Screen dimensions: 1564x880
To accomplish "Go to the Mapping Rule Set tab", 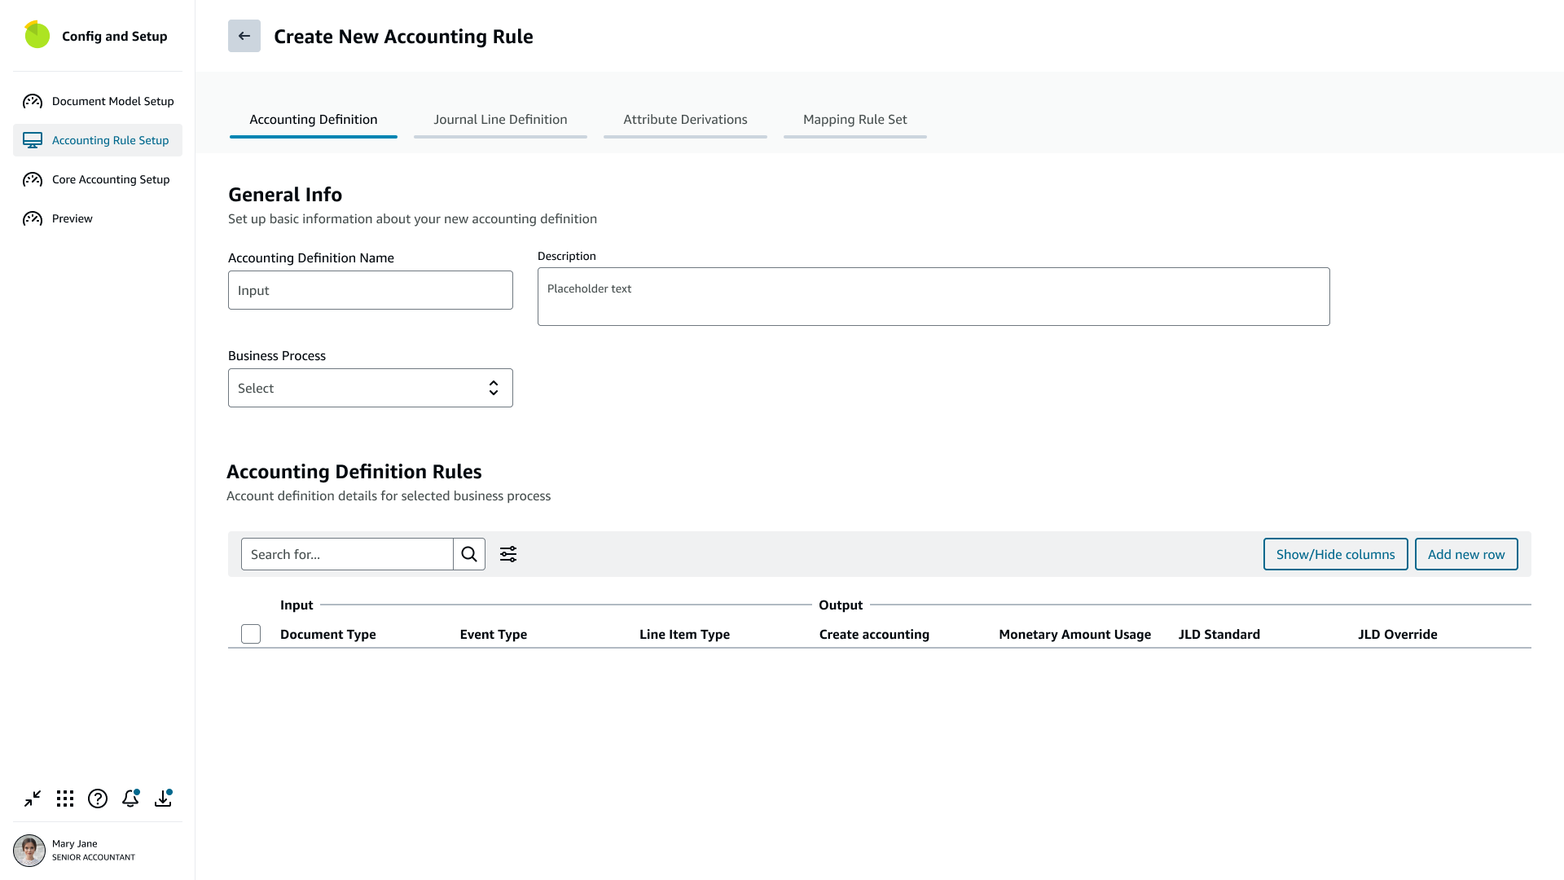I will [854, 120].
